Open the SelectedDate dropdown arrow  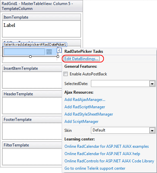click(x=152, y=84)
